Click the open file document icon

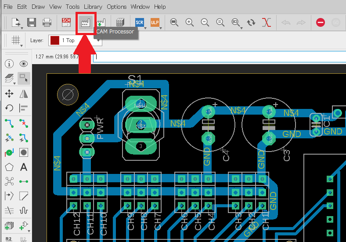pos(15,22)
